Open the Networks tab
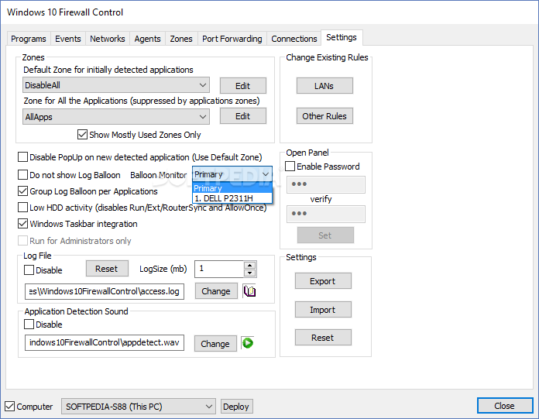The image size is (539, 419). [x=108, y=39]
